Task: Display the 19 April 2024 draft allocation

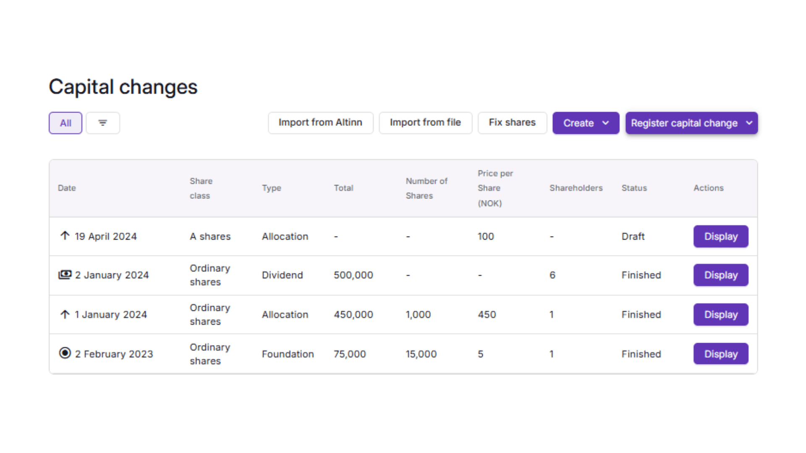Action: [720, 236]
